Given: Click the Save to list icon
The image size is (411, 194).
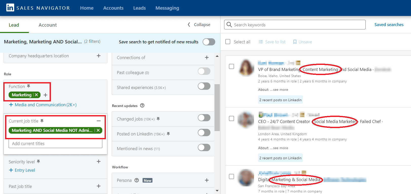Looking at the screenshot, I should [x=261, y=42].
